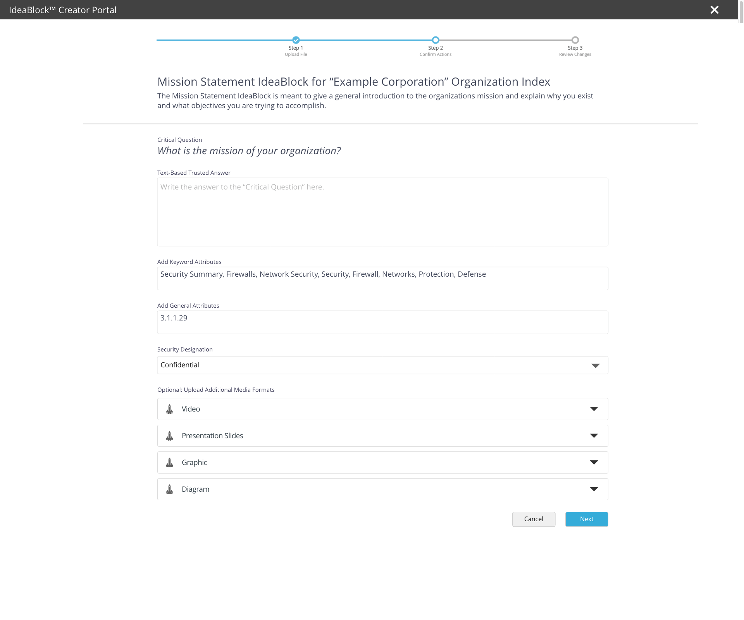
Task: Click the Video section label
Action: pyautogui.click(x=191, y=409)
